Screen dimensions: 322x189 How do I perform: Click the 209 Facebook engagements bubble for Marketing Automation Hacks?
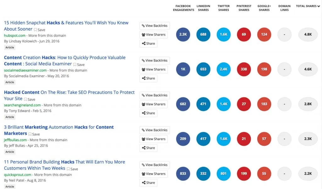183,139
